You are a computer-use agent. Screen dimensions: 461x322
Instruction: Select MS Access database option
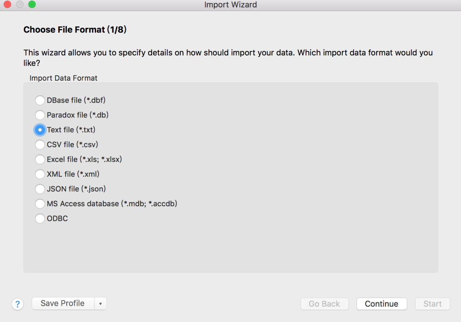[40, 204]
